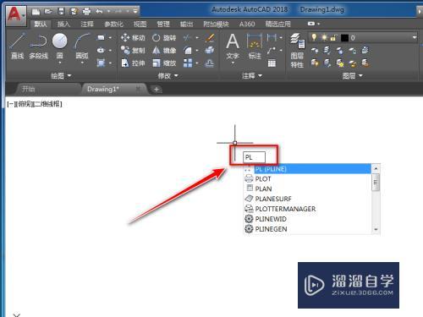The width and height of the screenshot is (423, 317).
Task: Click the Save As quick access icon
Action: click(x=74, y=12)
